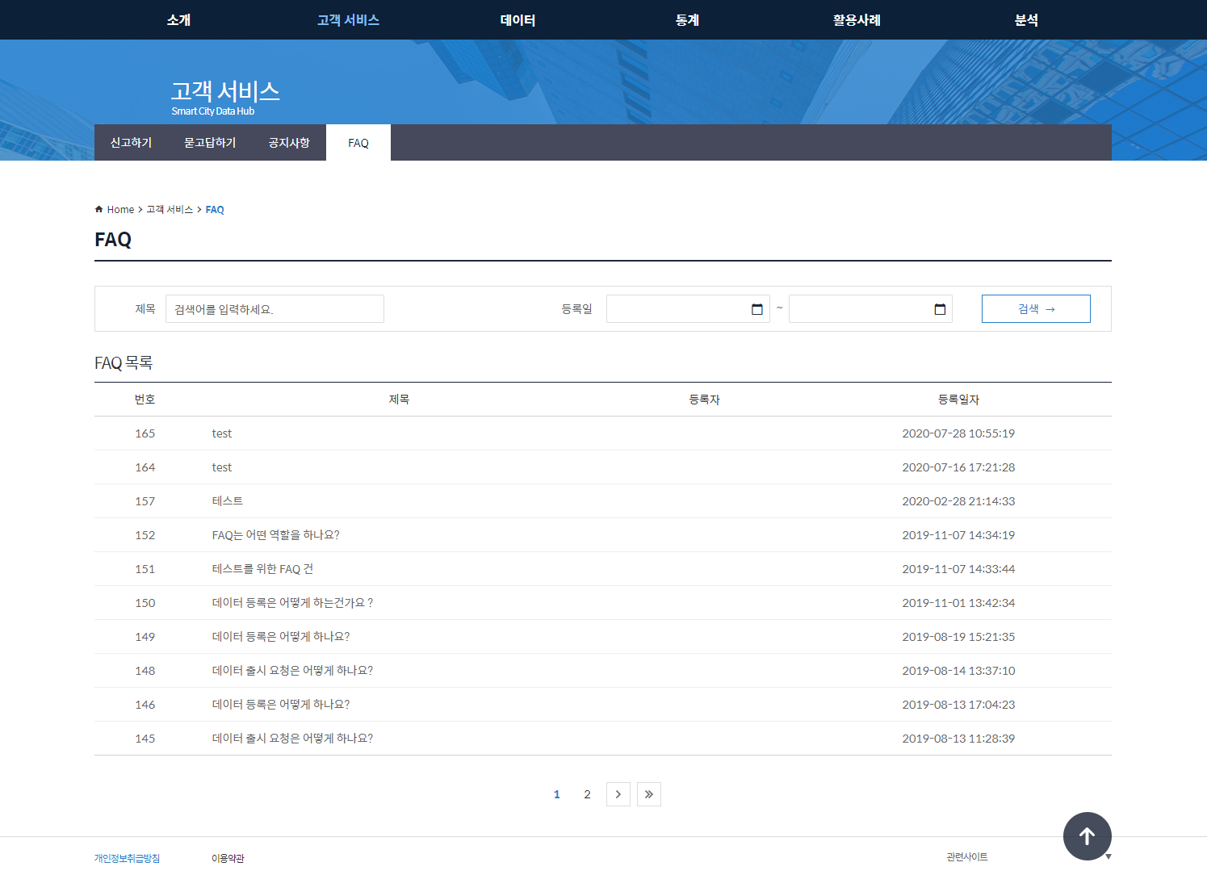Switch to the 묻고답하기 tab
The width and height of the screenshot is (1207, 875).
coord(210,143)
